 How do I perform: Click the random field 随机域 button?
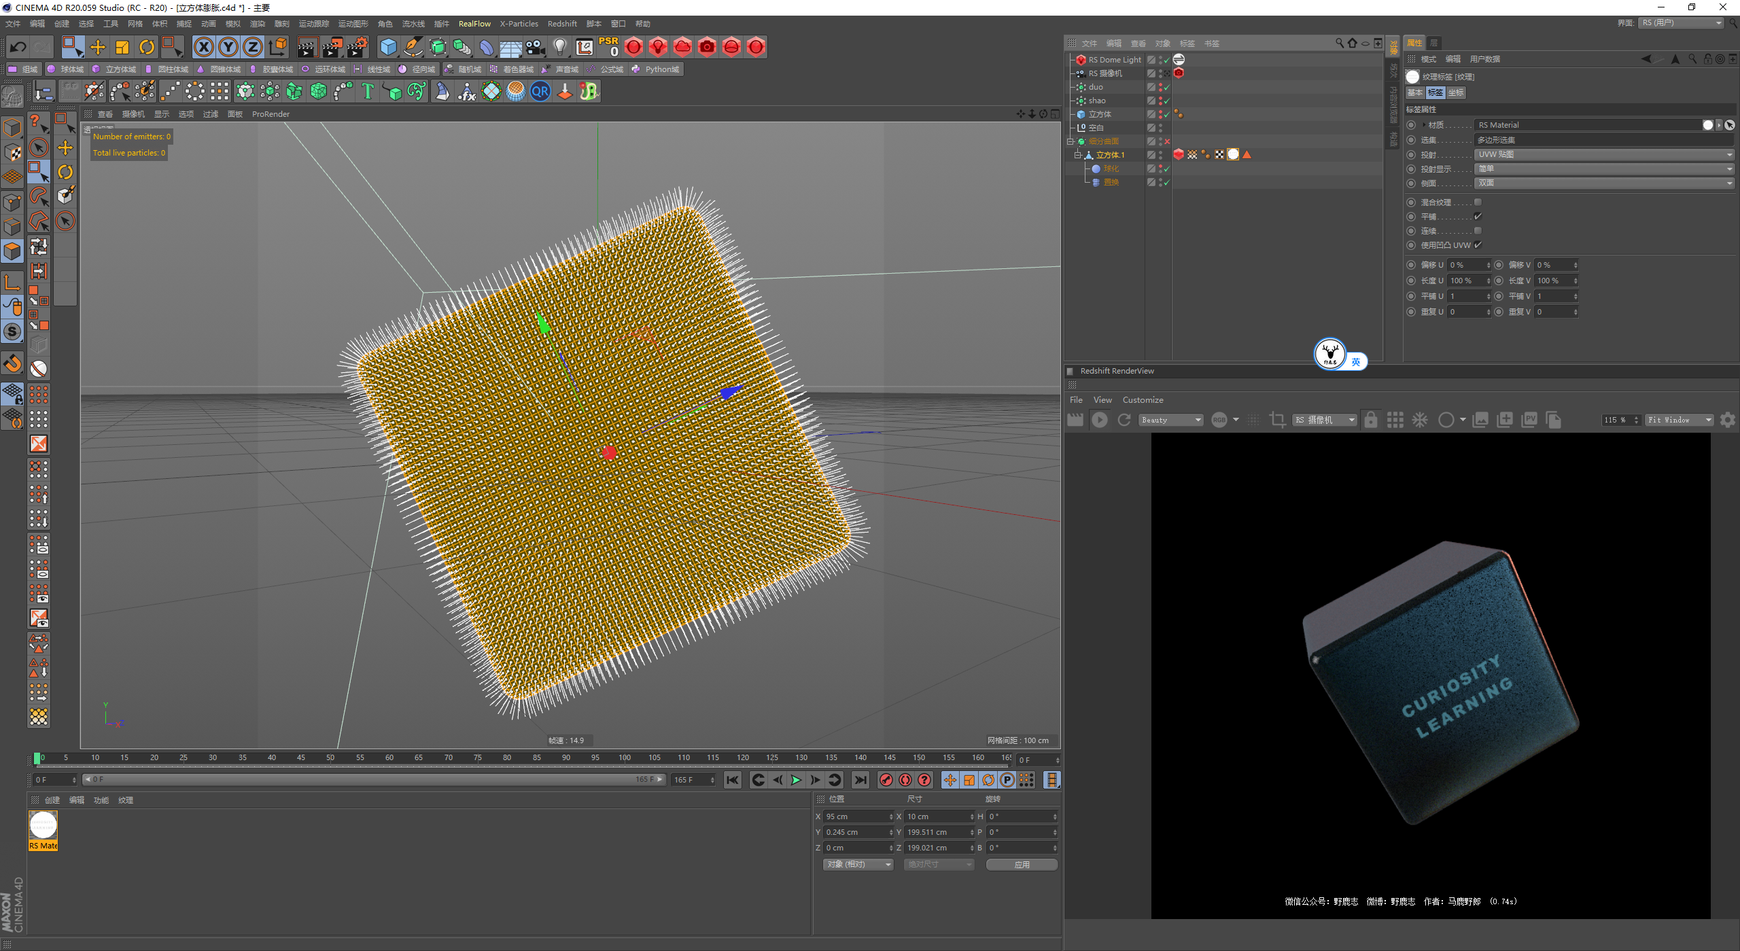pos(463,69)
